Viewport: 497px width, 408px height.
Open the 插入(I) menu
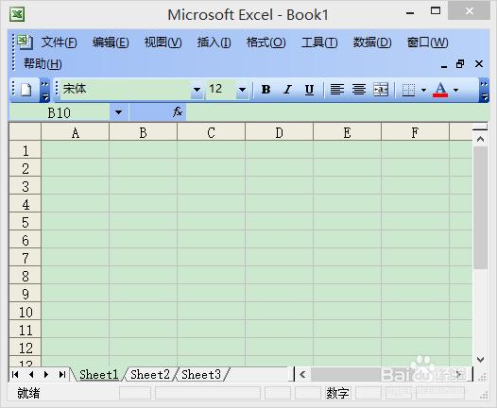pos(214,42)
